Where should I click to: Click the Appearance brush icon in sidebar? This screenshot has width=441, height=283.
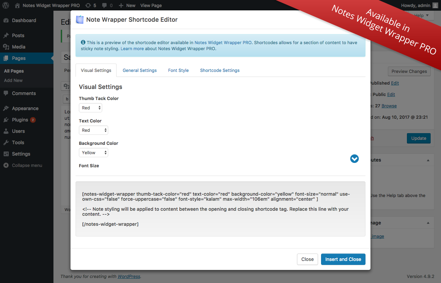pyautogui.click(x=6, y=108)
